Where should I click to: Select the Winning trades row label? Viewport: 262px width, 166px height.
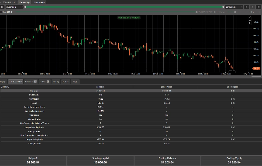coord(34,119)
